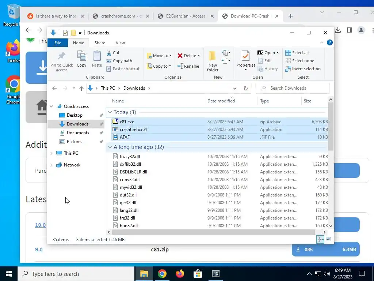This screenshot has width=374, height=281.
Task: Open notification center in taskbar
Action: [x=362, y=274]
